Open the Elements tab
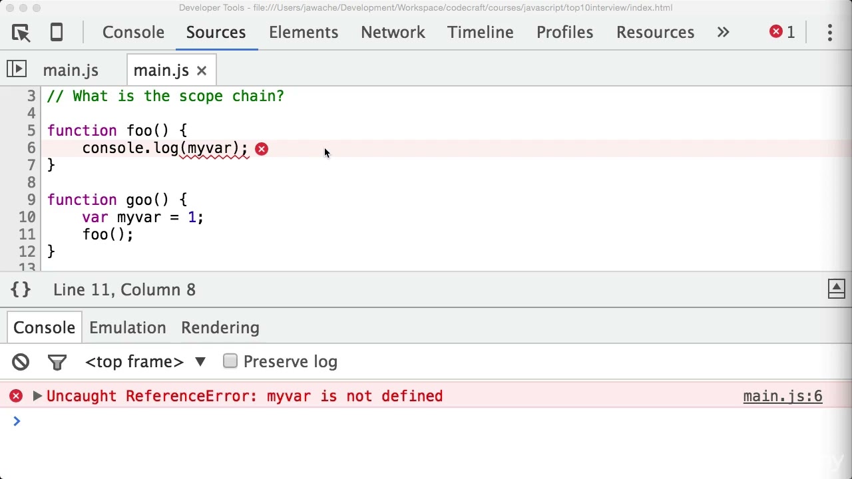This screenshot has height=479, width=852. coord(304,33)
